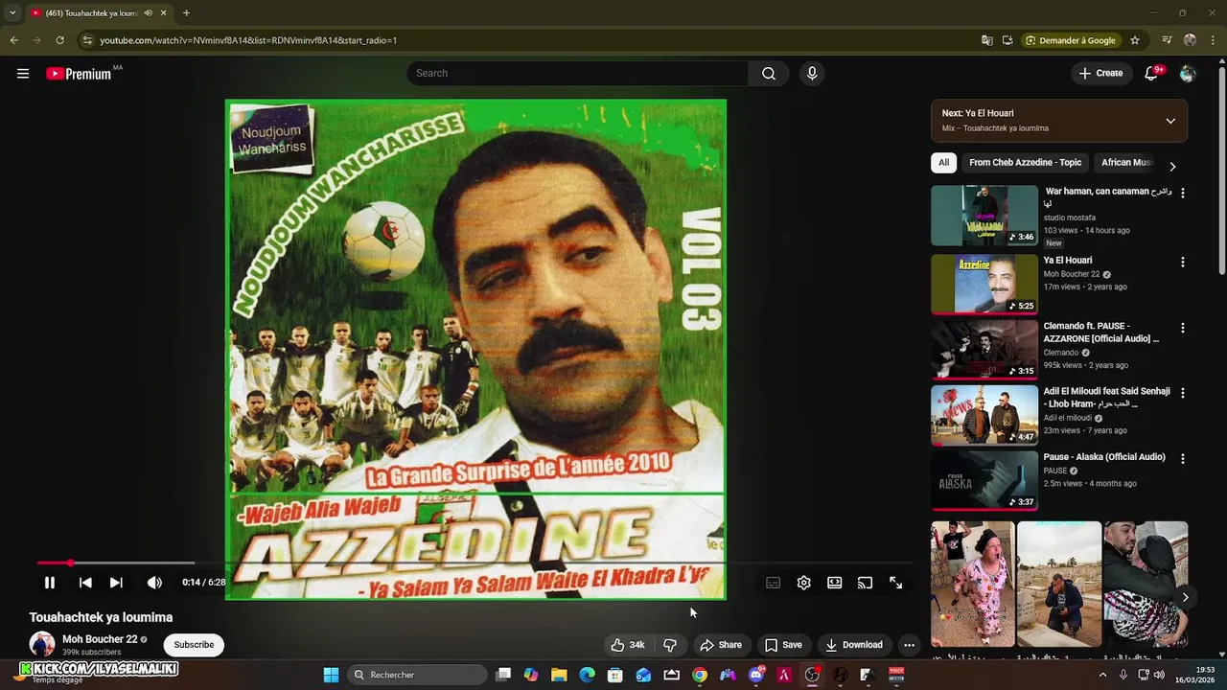The height and width of the screenshot is (690, 1227).
Task: Enter full screen mode
Action: (x=896, y=583)
